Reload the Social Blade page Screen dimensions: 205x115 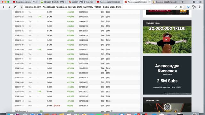[15, 7]
